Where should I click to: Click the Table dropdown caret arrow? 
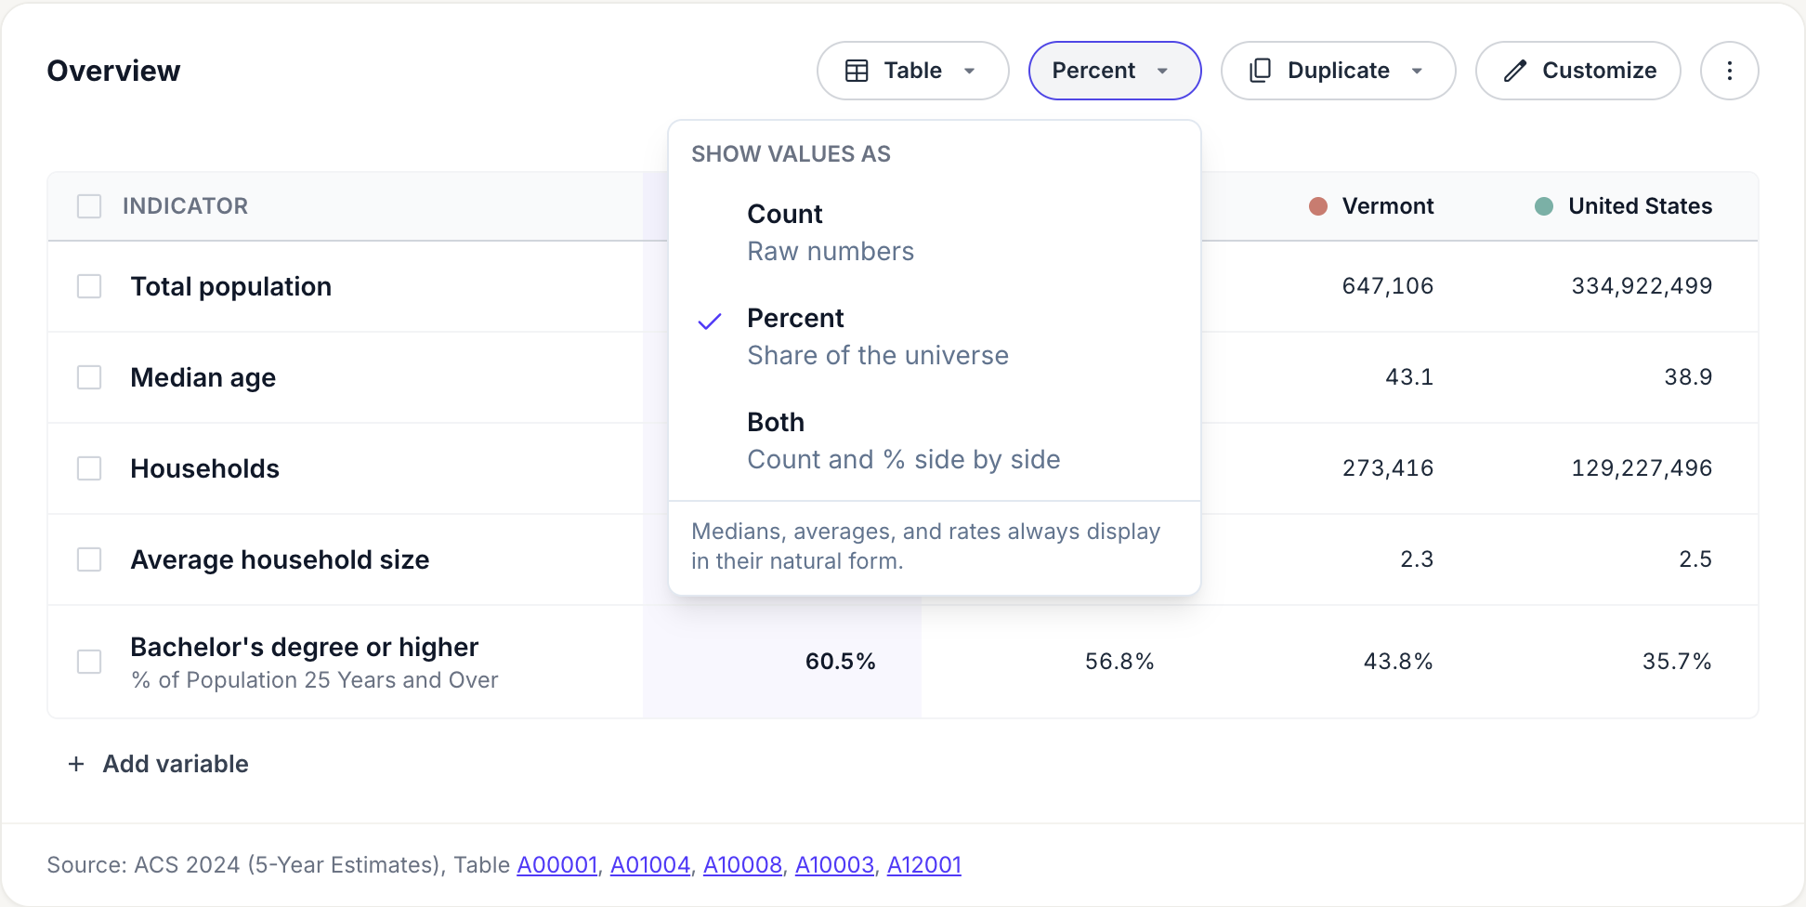[x=970, y=71]
